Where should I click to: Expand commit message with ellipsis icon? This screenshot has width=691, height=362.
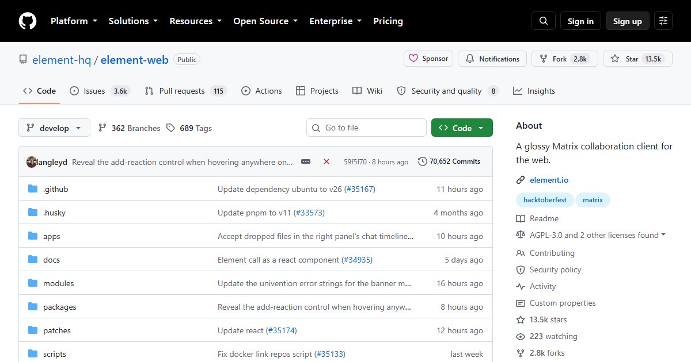coord(306,162)
